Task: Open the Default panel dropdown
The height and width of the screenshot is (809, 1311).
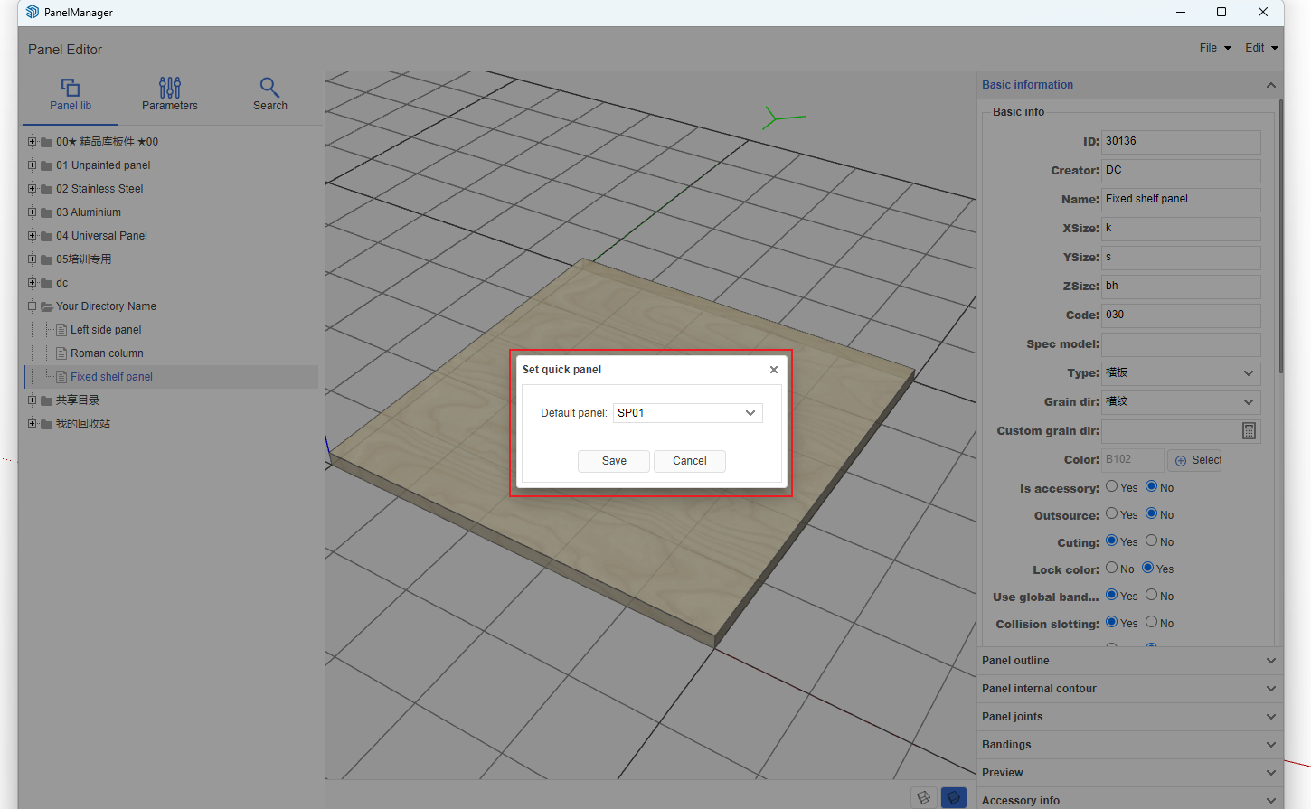Action: click(687, 413)
